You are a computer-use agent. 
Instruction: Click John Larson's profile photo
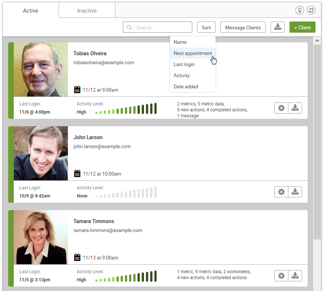tap(41, 153)
